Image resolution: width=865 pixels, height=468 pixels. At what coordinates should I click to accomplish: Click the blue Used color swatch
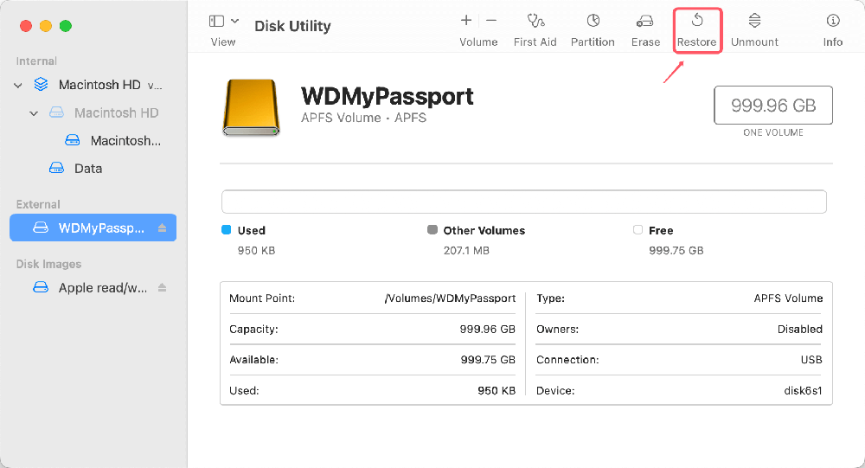pos(226,229)
